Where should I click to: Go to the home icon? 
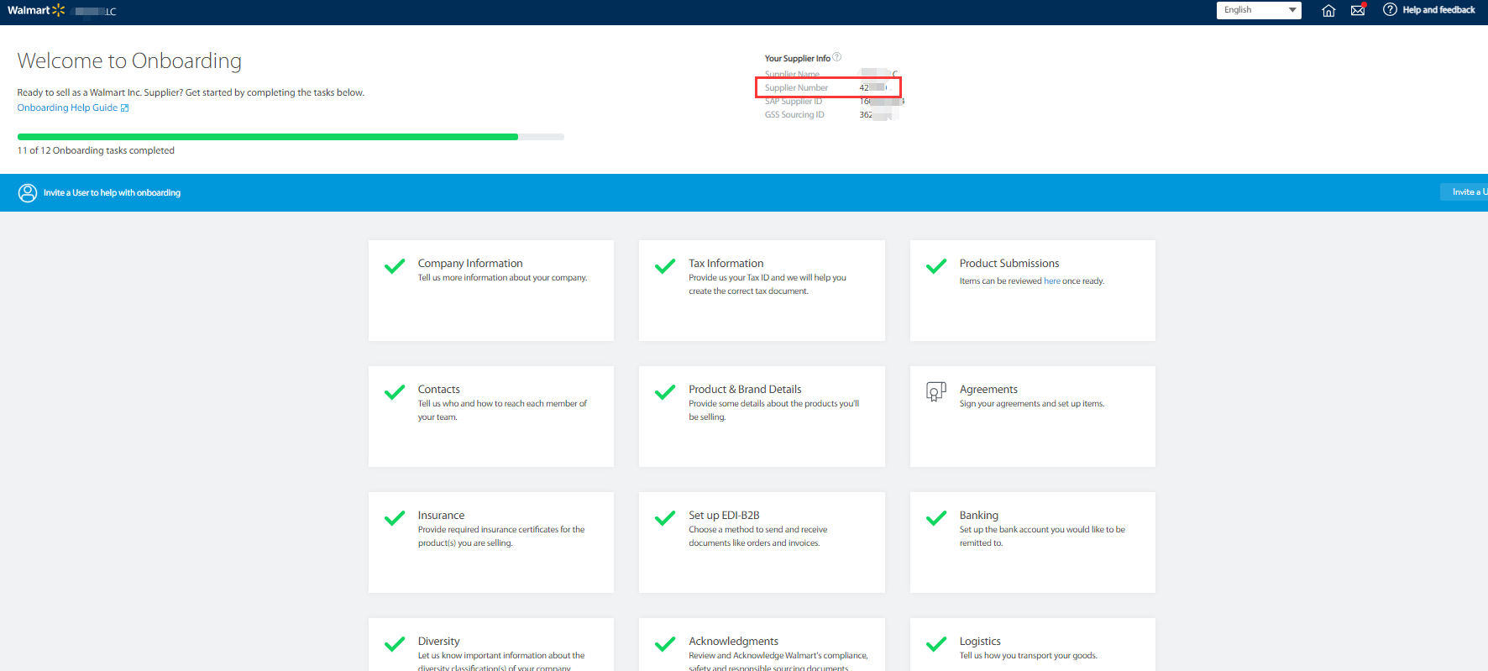(x=1328, y=10)
